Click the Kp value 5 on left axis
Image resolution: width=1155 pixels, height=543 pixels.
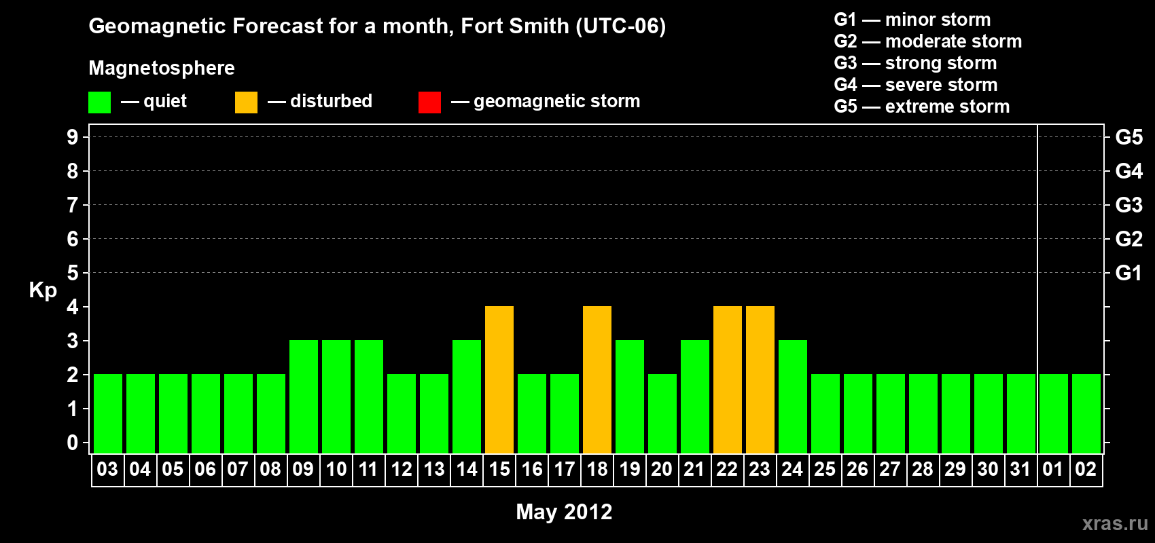coord(73,273)
